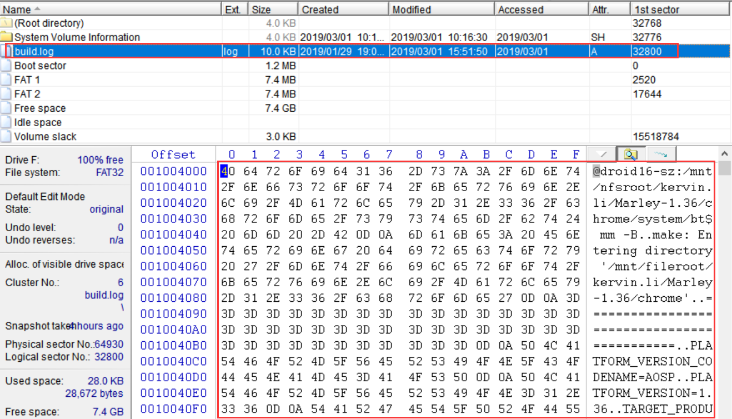Click offset 0010040F0 row label
The width and height of the screenshot is (732, 419).
coord(173,410)
